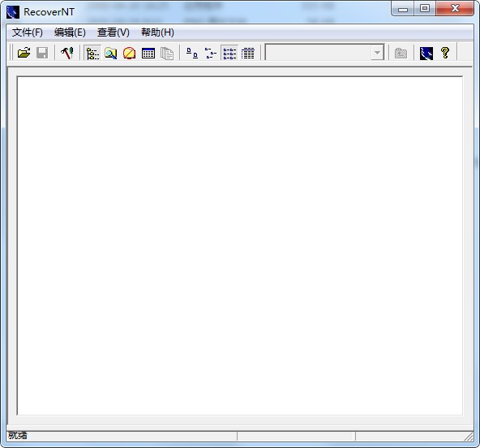This screenshot has width=480, height=448.
Task: Open the About RecoverNT logo icon
Action: [x=426, y=53]
